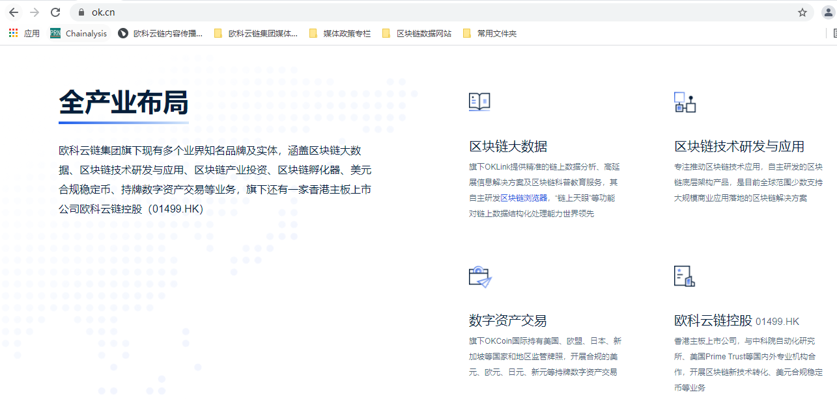This screenshot has width=837, height=399.
Task: Click the wallet plane icon above 数字资产交易
Action: [480, 277]
